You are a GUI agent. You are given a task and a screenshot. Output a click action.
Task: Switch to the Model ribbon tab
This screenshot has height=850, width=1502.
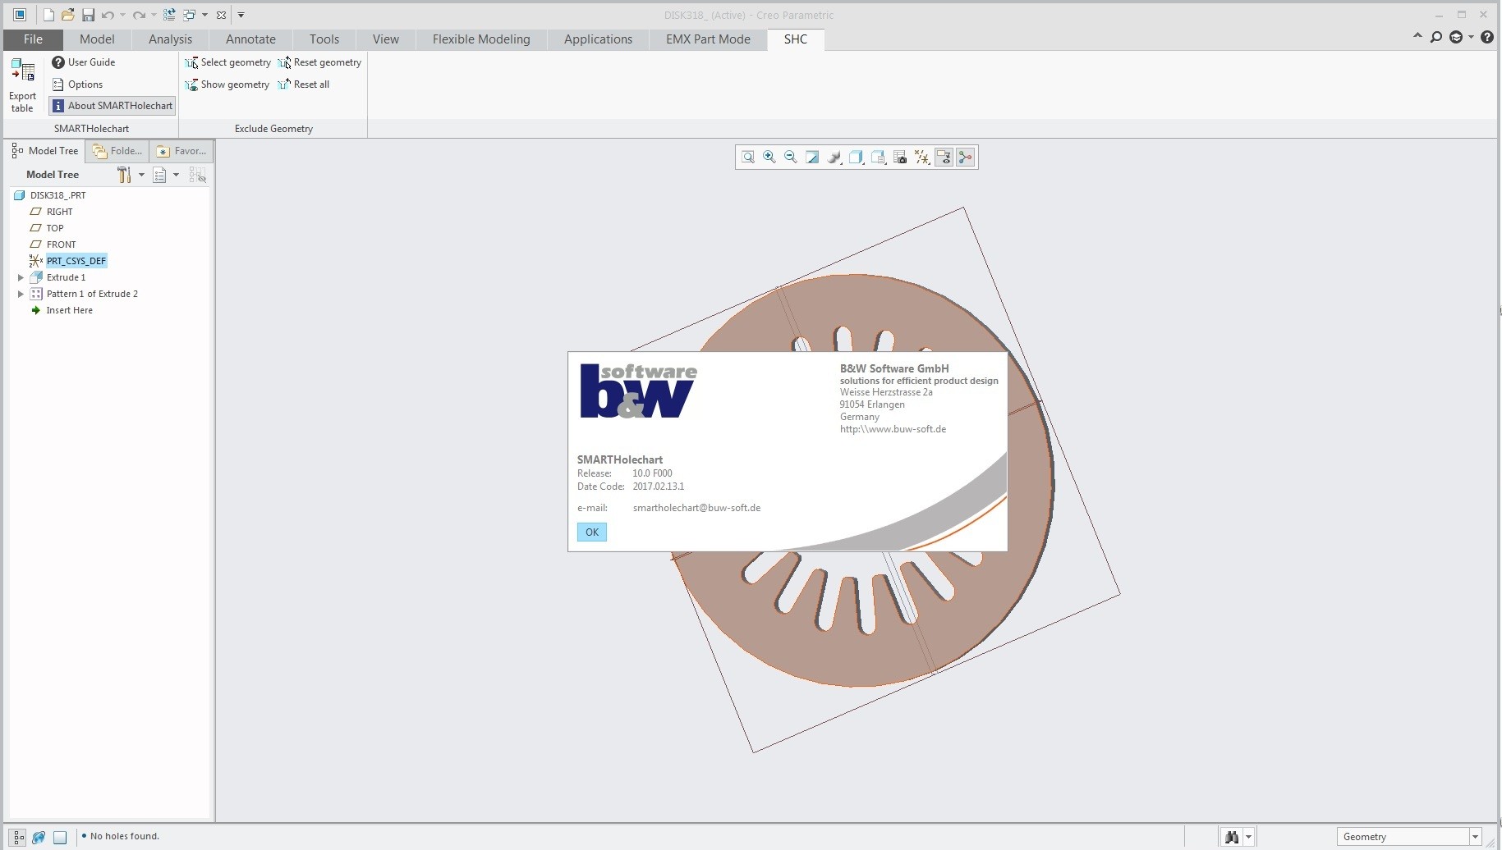[97, 39]
